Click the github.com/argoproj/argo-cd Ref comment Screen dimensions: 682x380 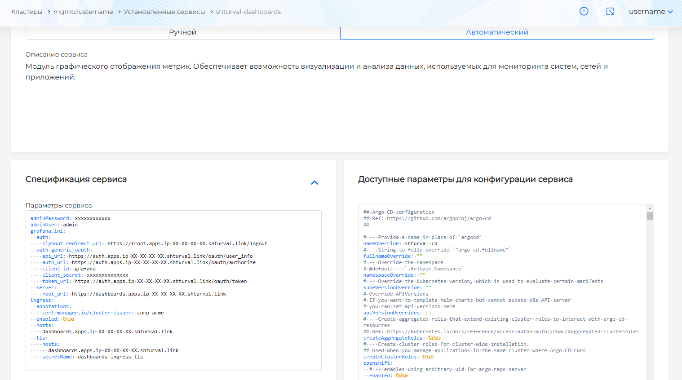(x=427, y=218)
